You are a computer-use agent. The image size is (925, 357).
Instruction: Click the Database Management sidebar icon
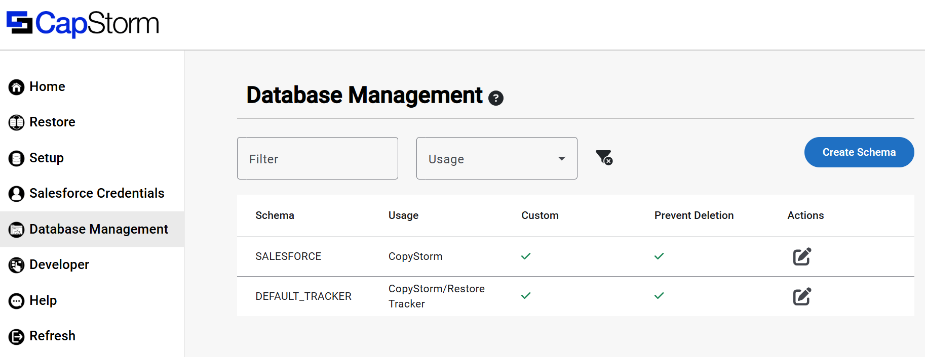point(16,230)
